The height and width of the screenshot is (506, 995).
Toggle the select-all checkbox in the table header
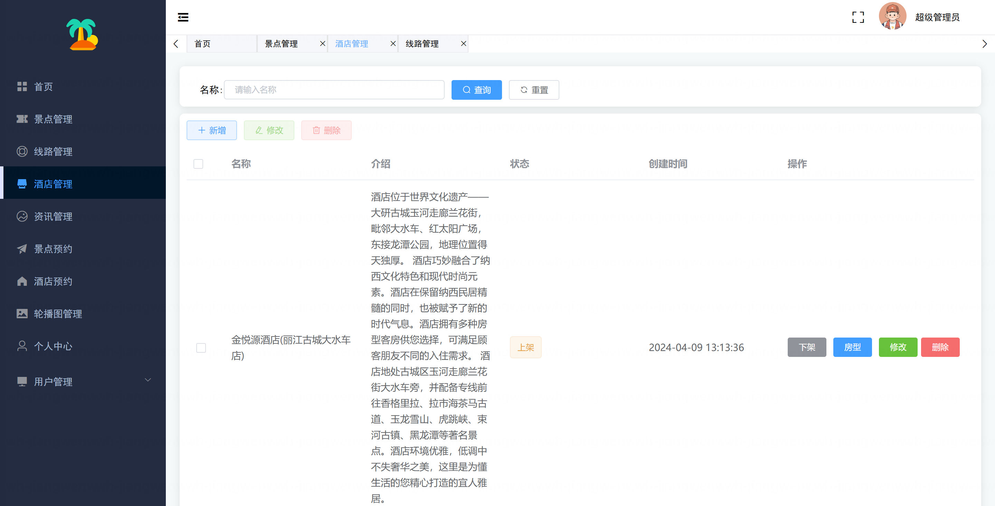(x=198, y=164)
